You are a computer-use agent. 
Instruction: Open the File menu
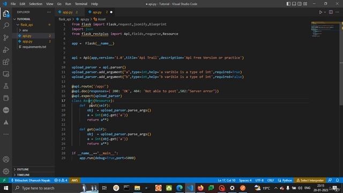click(13, 4)
